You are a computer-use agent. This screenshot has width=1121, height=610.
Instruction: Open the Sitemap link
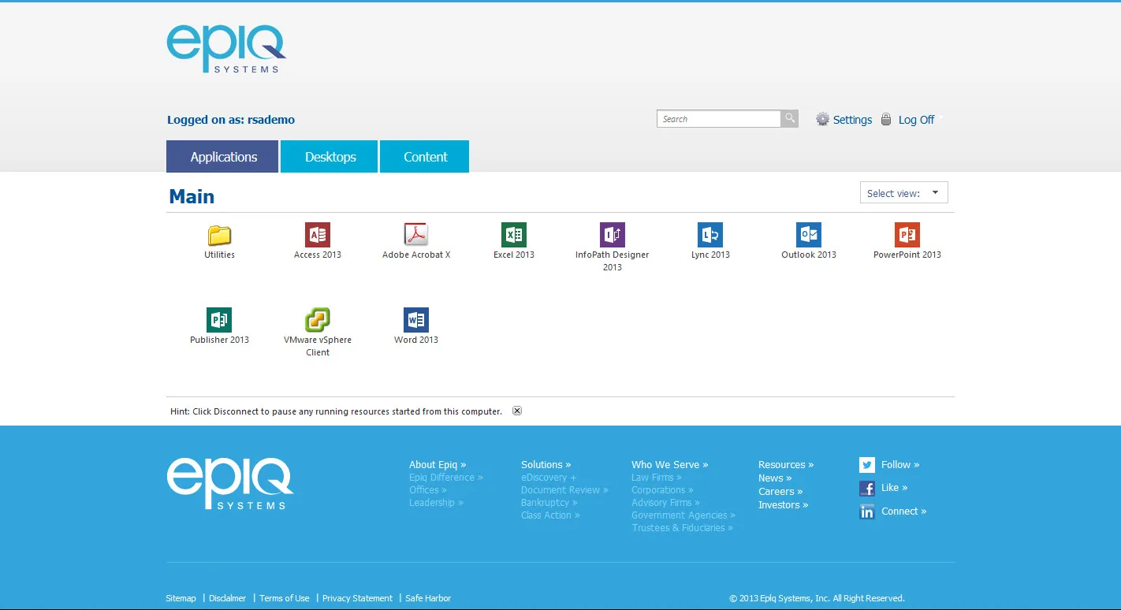(181, 598)
